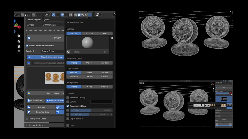Viewport: 248px width, 139px height.
Task: Toggle the X-ray header icon
Action: pos(71,15)
